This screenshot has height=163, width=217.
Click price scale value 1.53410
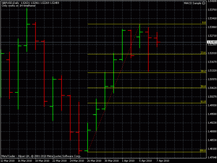coord(212,18)
